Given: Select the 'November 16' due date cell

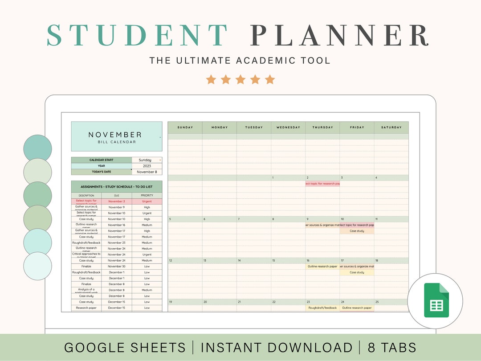Looking at the screenshot, I should click(117, 225).
